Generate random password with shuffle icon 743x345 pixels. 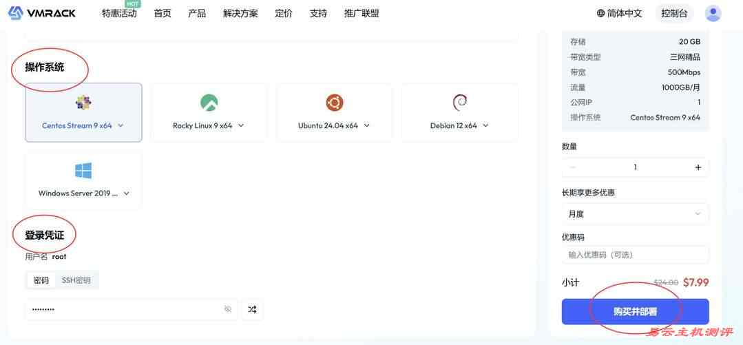tap(252, 309)
